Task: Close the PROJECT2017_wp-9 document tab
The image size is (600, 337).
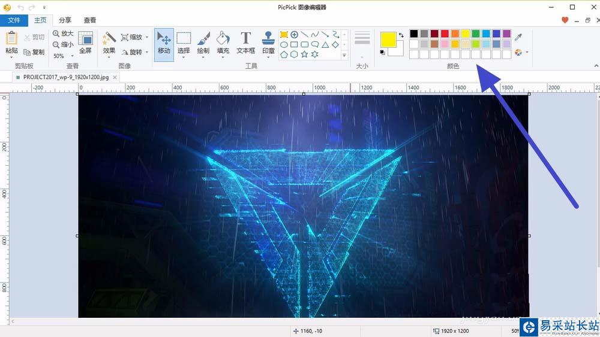Action: coord(115,77)
